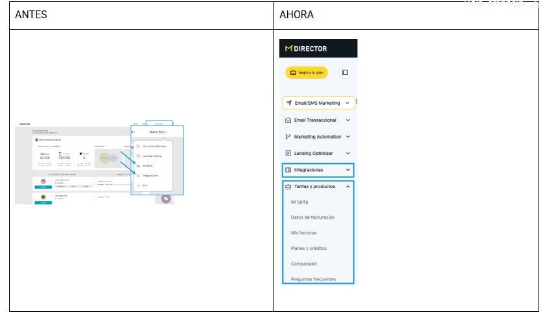Viewport: 545px width, 317px height.
Task: Click the Marketing Automation branch icon
Action: [288, 137]
